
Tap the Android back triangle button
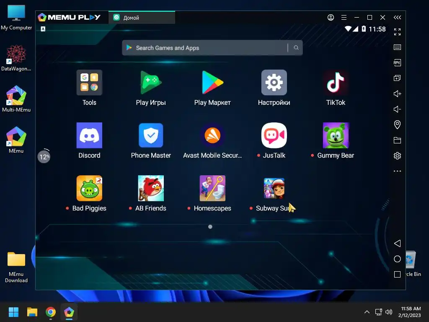click(397, 244)
